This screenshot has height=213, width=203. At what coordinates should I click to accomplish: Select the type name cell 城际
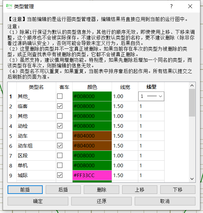point(36,175)
